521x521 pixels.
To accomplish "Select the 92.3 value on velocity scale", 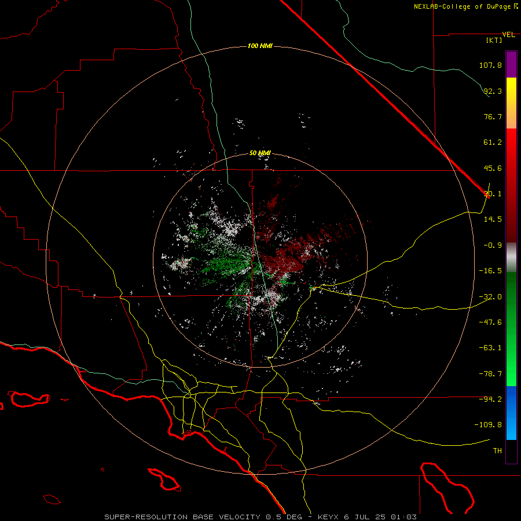I will point(493,91).
